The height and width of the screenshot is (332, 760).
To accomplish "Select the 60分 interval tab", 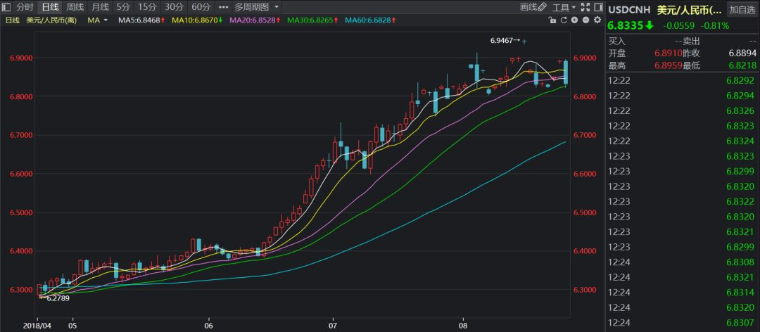I will [201, 7].
